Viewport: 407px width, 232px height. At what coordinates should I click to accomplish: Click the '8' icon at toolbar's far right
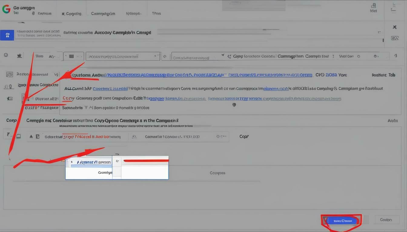click(395, 56)
